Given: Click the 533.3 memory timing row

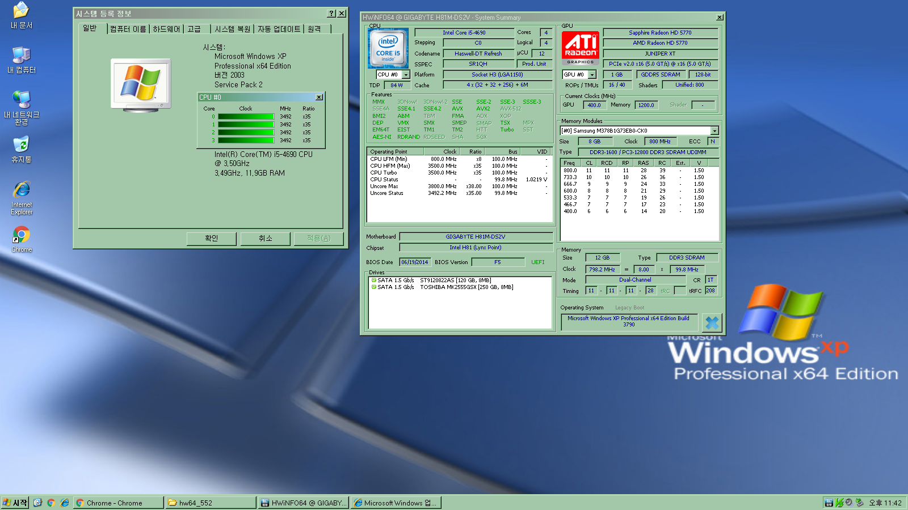Looking at the screenshot, I should [640, 198].
